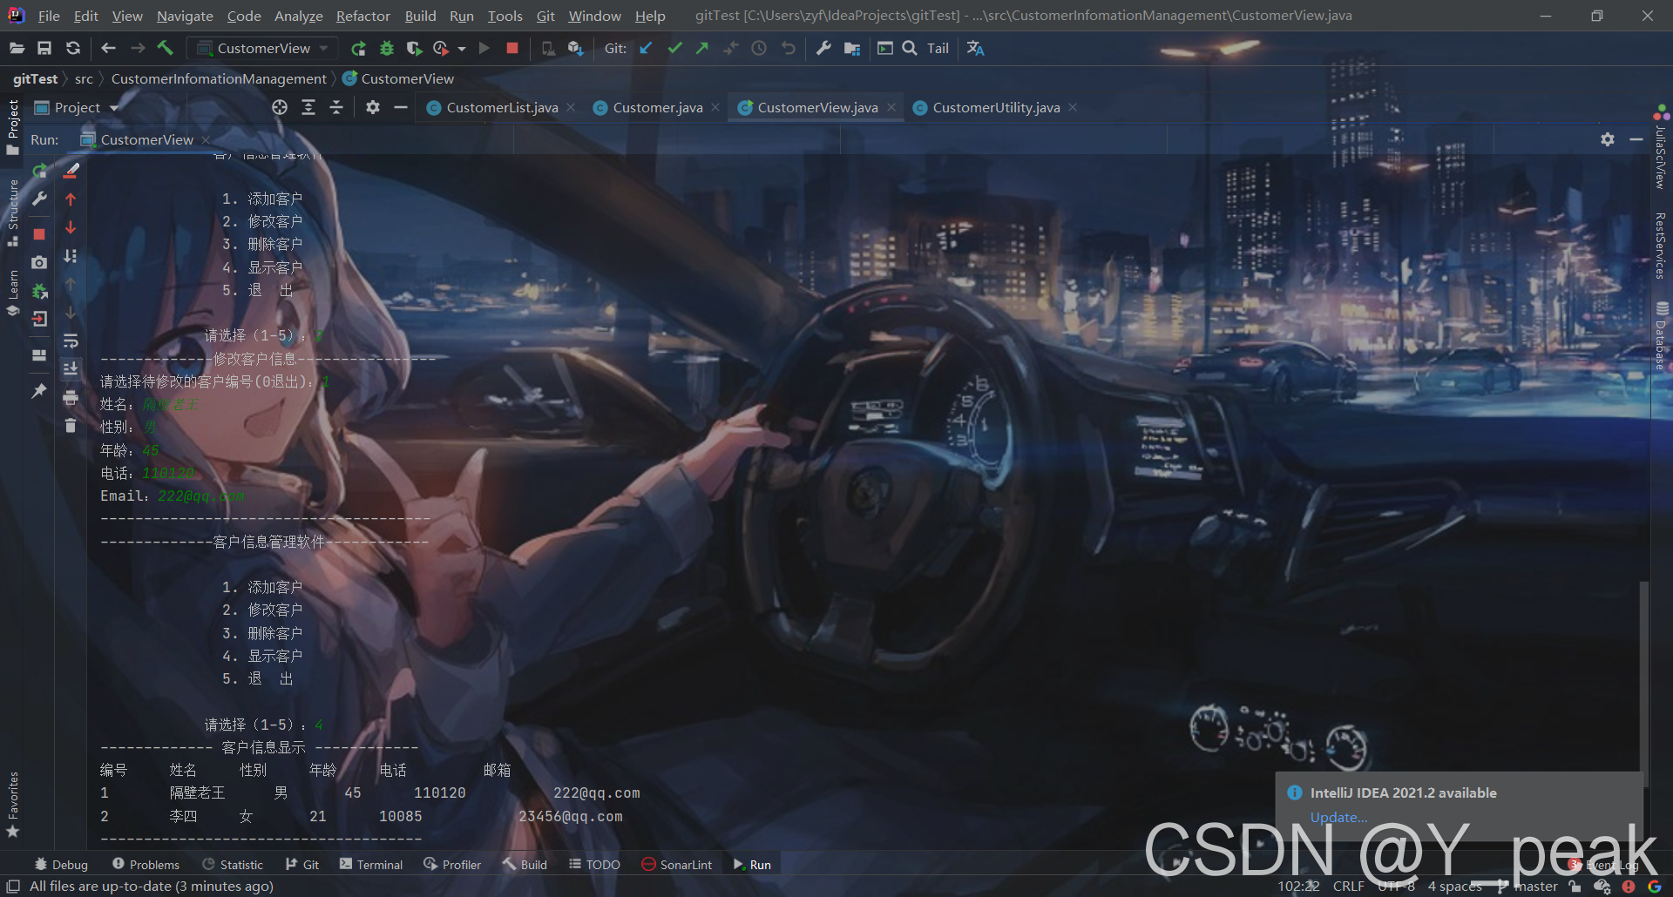
Task: Clear all console output trash icon
Action: point(71,426)
